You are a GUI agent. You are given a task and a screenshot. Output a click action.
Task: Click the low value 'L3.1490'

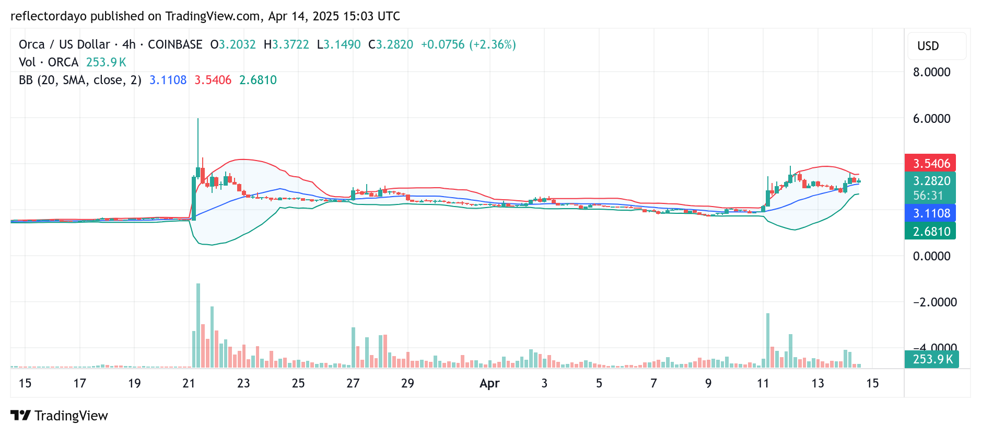tap(339, 44)
